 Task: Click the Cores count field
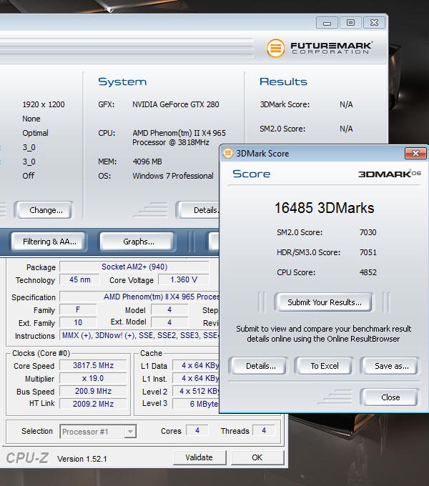click(197, 430)
